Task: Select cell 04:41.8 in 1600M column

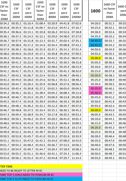Action: coord(64,23)
